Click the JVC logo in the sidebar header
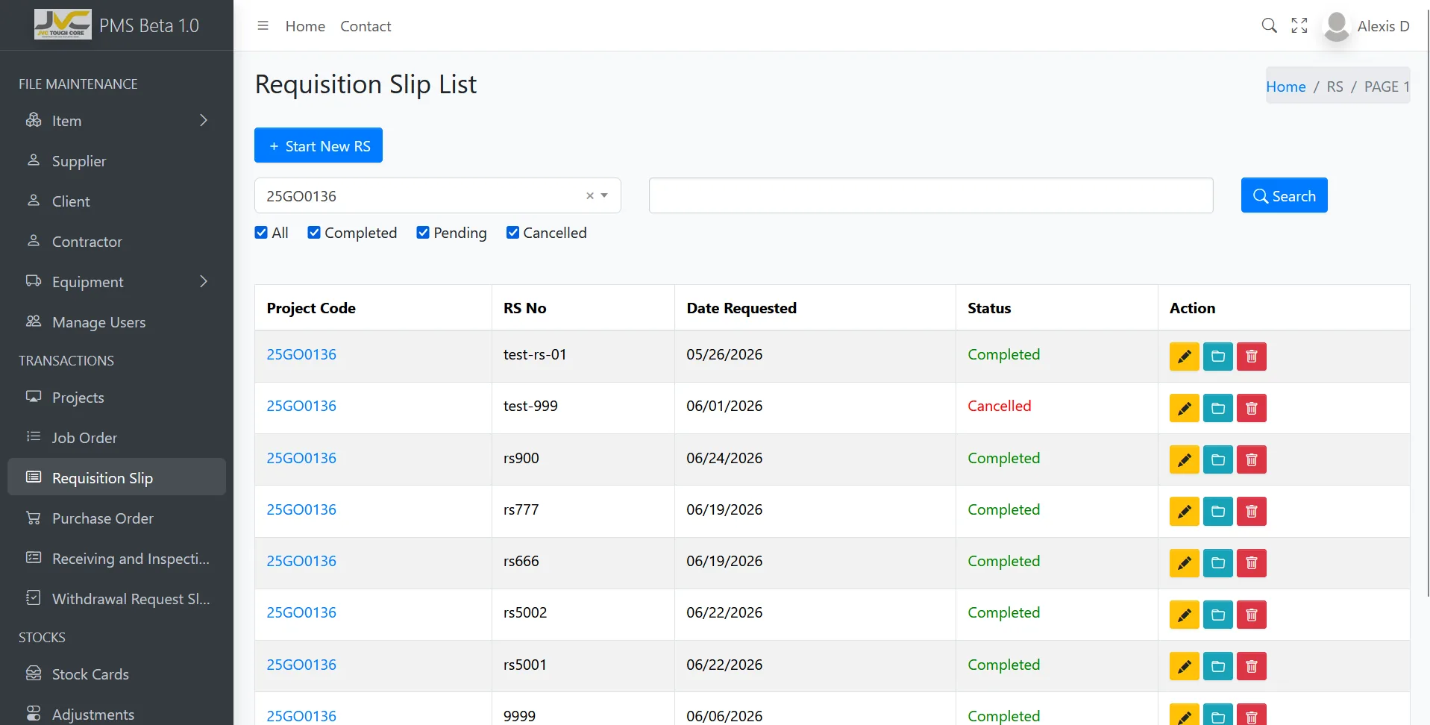 pyautogui.click(x=63, y=25)
